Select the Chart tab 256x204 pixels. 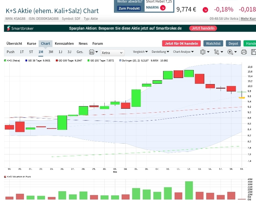45,43
